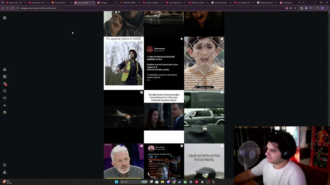Open the browser extensions puzzle icon
Viewport: 330px width, 185px height.
coord(311,8)
